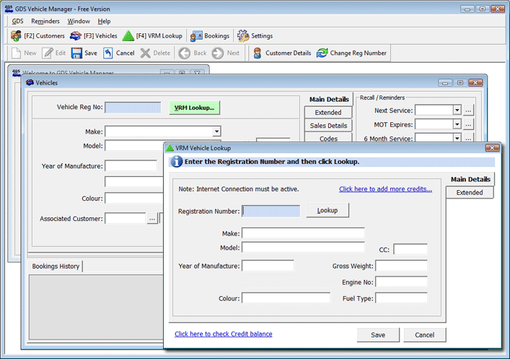This screenshot has width=510, height=359.
Task: Open the F2 Customers toolbar icon
Action: click(16, 36)
